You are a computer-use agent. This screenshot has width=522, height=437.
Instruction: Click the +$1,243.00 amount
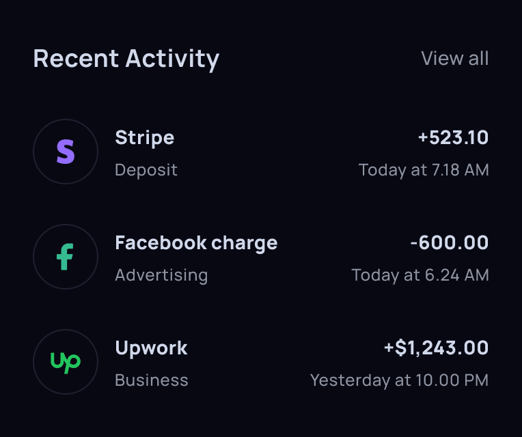(x=436, y=348)
